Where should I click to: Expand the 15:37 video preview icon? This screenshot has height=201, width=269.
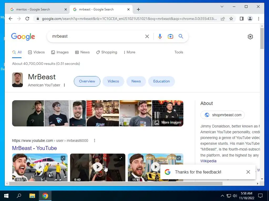coord(63,158)
